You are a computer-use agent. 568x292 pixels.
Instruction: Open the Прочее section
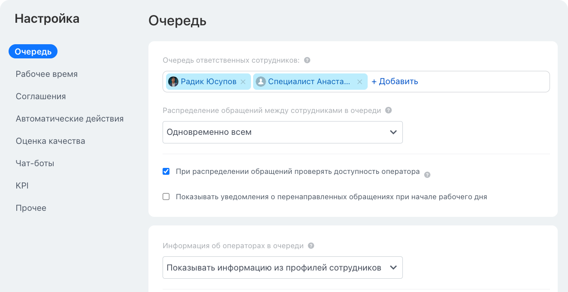click(31, 208)
